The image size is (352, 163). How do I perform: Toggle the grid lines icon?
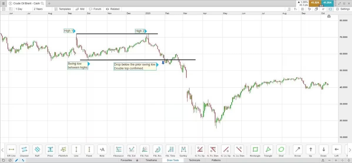tap(302, 9)
